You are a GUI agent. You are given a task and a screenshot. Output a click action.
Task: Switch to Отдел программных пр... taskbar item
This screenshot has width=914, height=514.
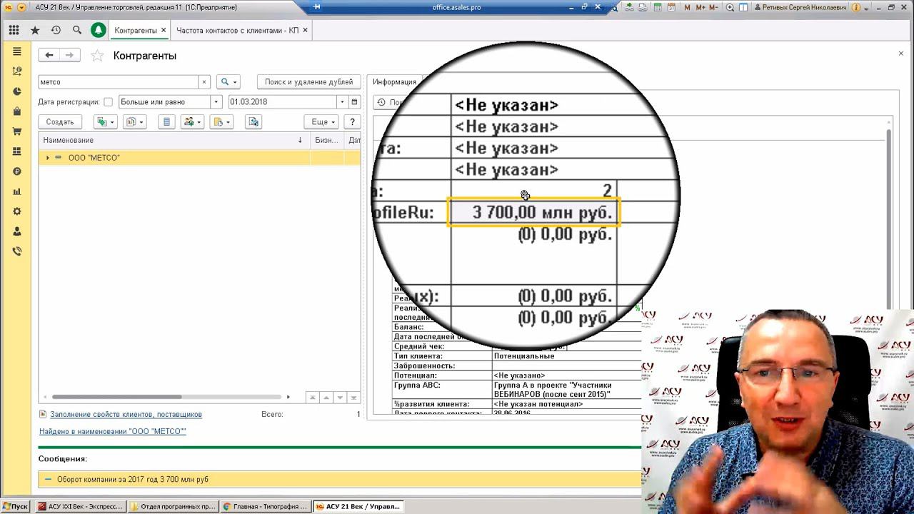click(172, 506)
